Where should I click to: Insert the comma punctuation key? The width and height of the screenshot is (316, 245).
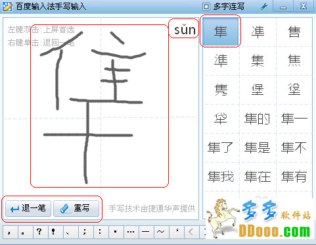point(10,232)
